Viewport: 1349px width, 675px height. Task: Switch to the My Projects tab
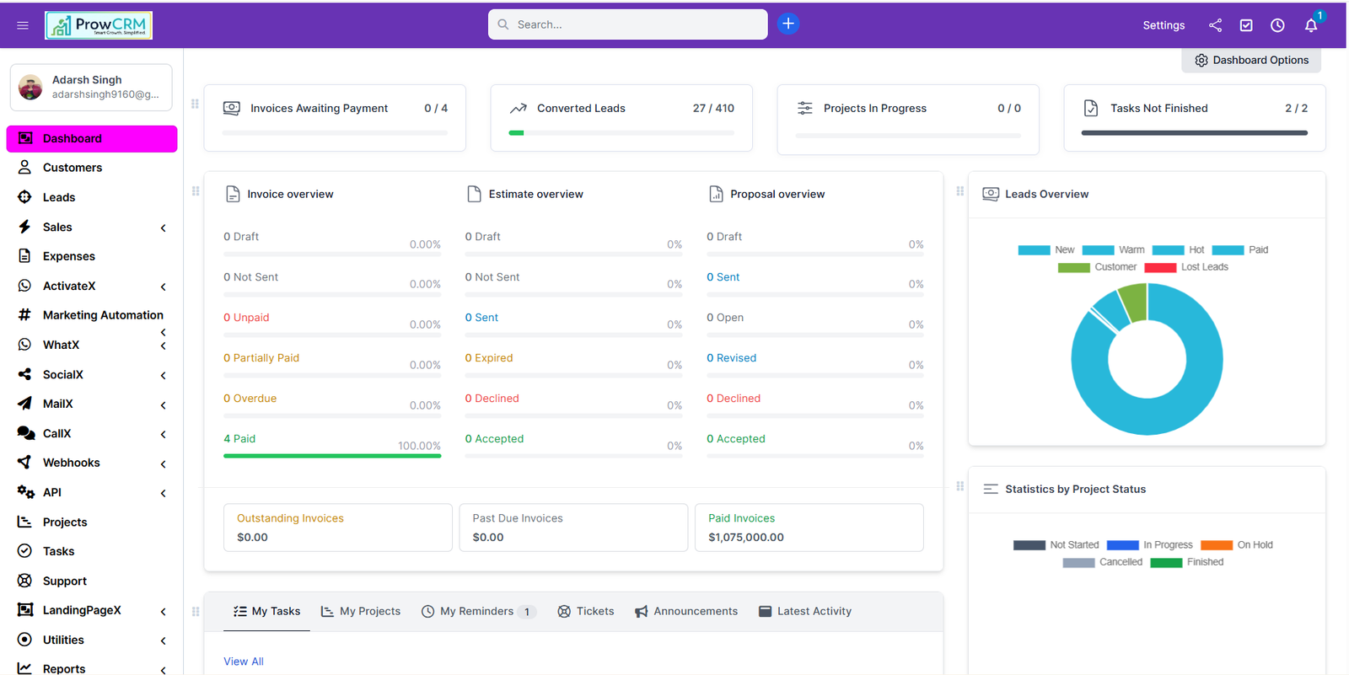coord(361,612)
